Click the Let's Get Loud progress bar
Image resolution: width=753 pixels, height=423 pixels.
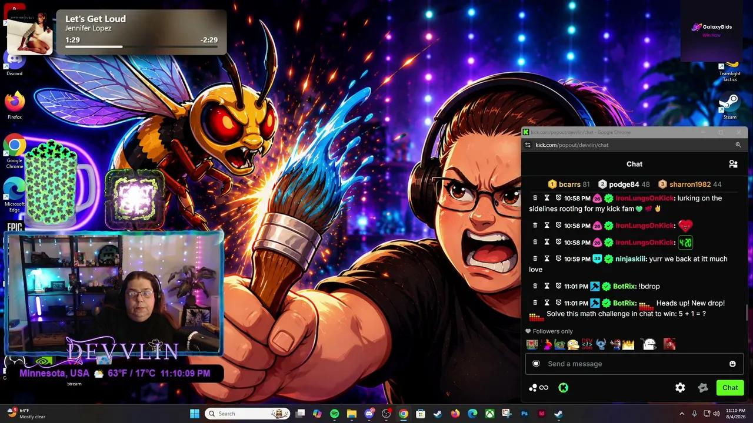pos(141,46)
